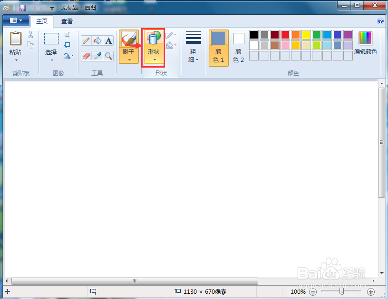Viewport: 388px width, 299px height.
Task: Click the Copy icon
Action: 31,45
